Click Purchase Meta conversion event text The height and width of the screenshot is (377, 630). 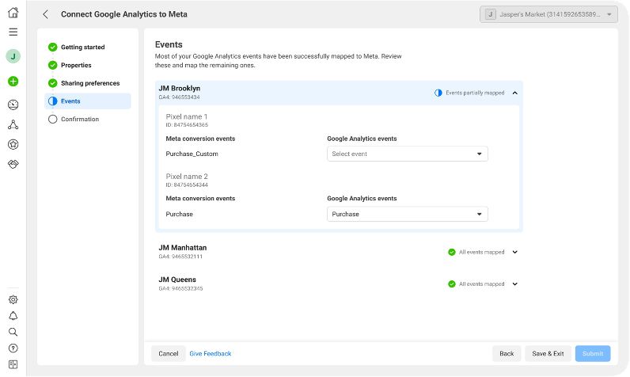tap(179, 214)
